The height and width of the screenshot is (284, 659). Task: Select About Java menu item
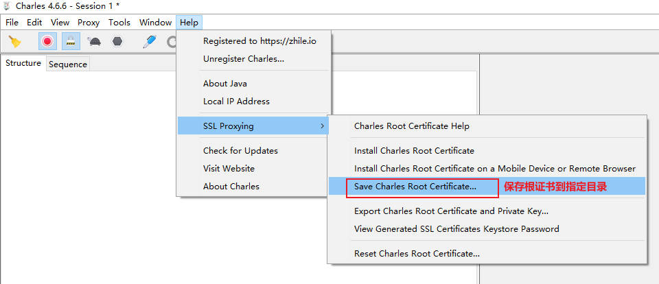254,83
